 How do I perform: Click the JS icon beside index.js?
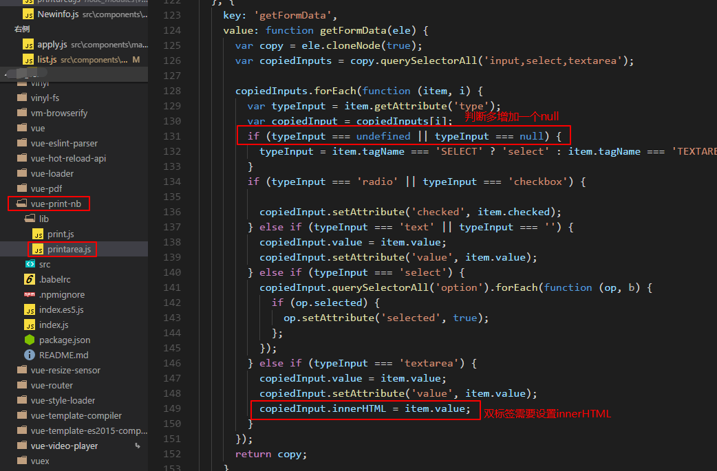pyautogui.click(x=30, y=325)
